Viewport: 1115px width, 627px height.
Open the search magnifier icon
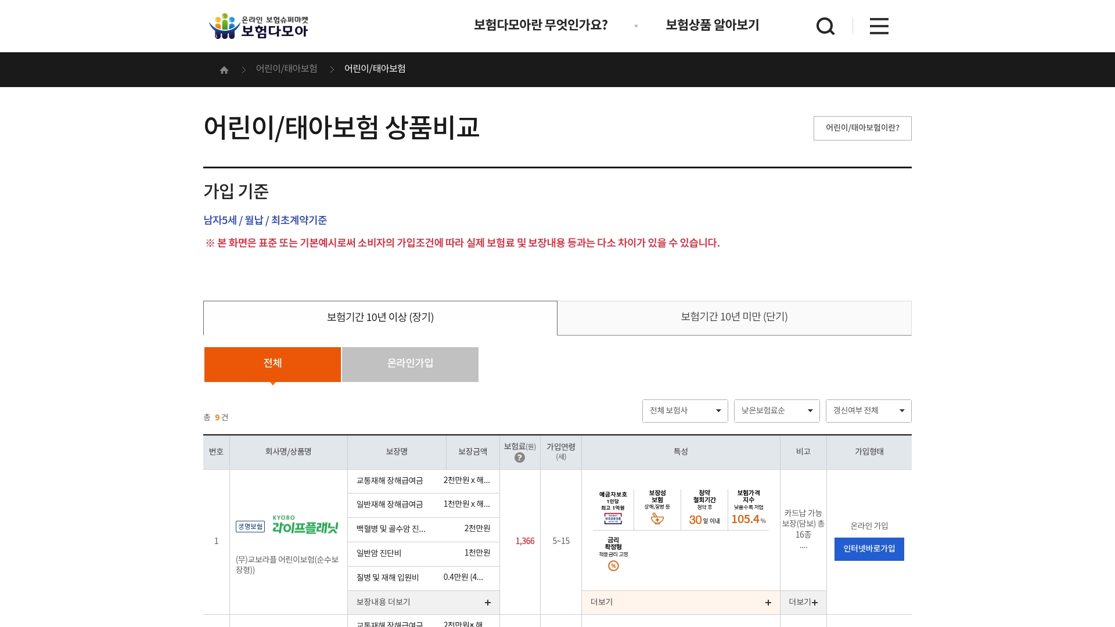tap(825, 26)
